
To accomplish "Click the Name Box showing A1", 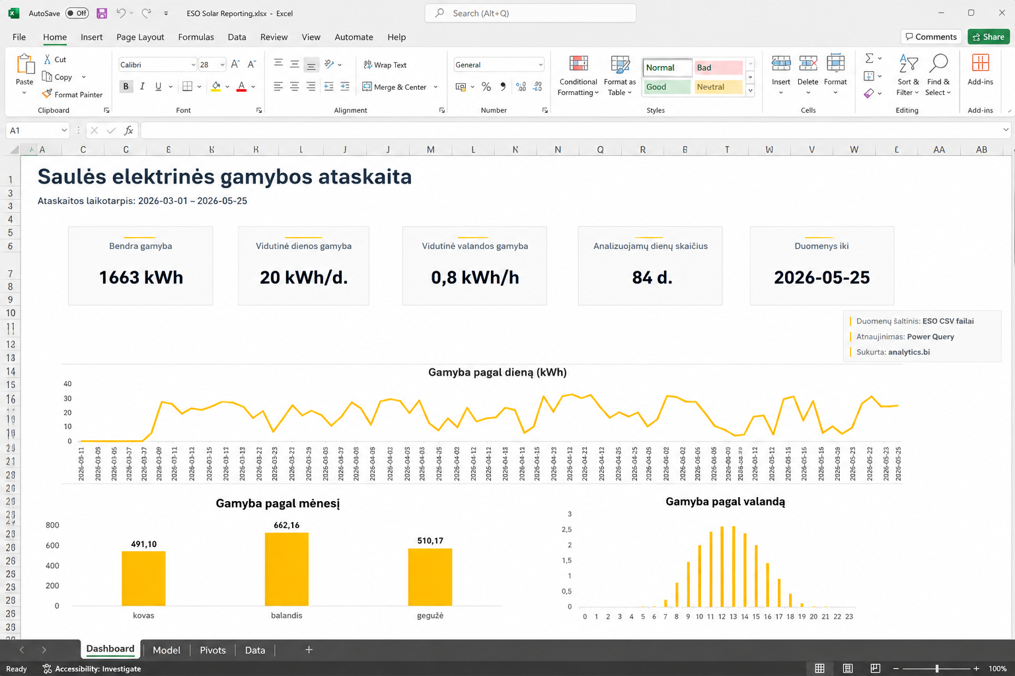I will [x=38, y=131].
